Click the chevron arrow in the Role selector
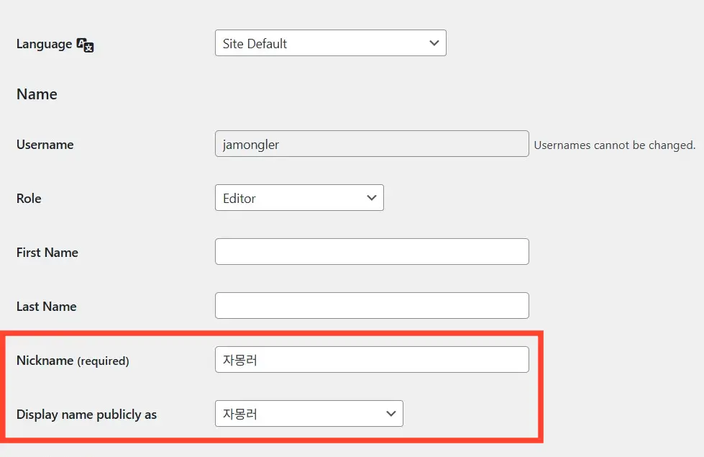 (372, 198)
